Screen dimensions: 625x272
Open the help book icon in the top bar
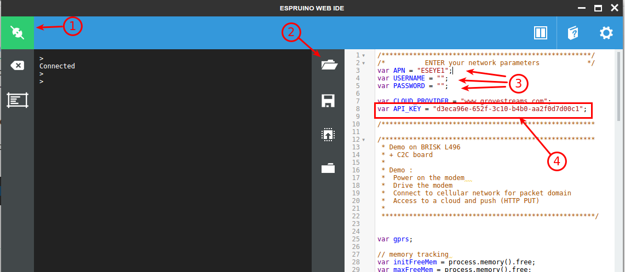coord(572,33)
